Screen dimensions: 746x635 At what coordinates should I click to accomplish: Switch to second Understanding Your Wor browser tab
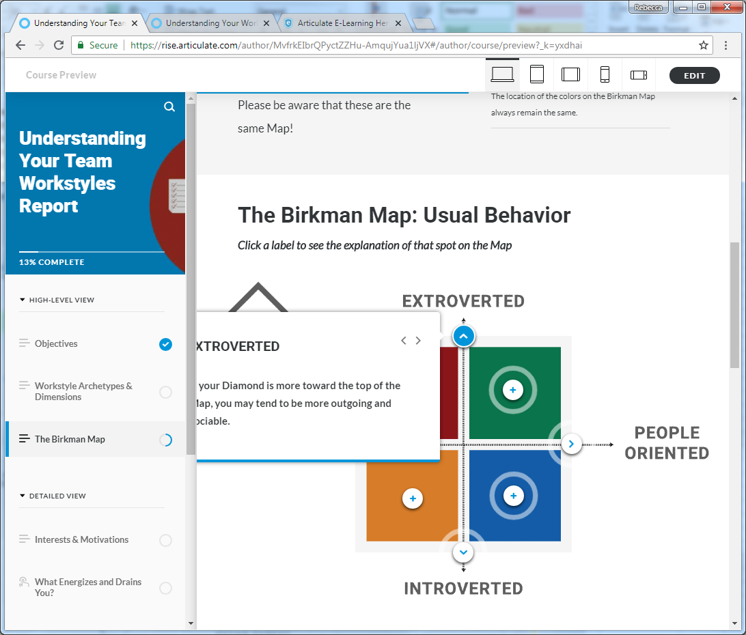click(210, 23)
